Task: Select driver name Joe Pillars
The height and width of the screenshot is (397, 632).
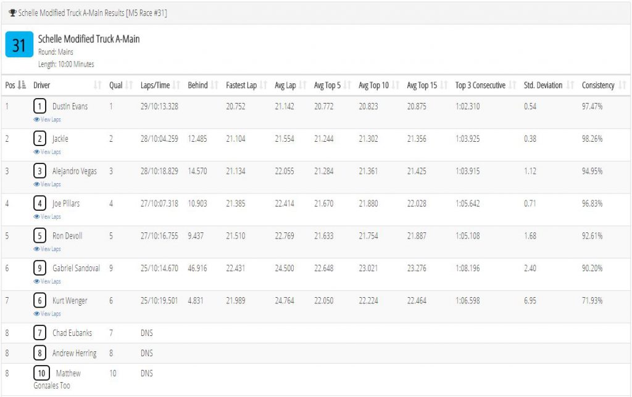Action: (x=66, y=203)
